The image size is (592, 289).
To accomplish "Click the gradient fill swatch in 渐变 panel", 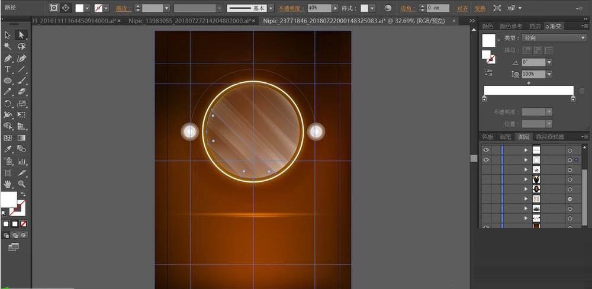I will point(488,40).
